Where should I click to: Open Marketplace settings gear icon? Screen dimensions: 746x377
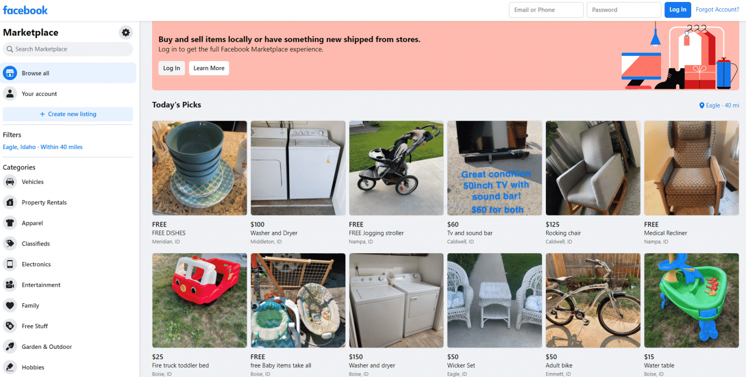tap(126, 33)
